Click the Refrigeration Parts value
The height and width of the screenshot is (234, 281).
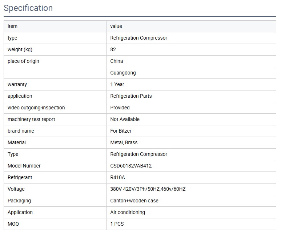(x=131, y=96)
